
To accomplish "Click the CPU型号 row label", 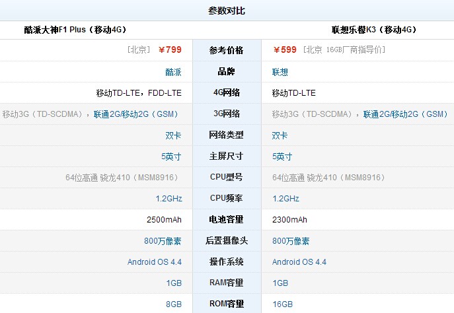I will coord(227,177).
